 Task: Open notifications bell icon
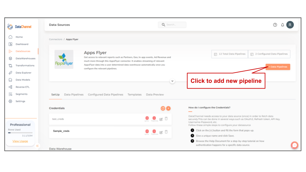[282, 25]
